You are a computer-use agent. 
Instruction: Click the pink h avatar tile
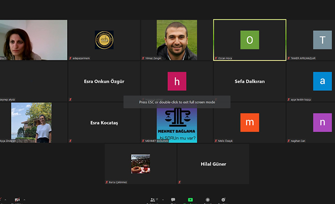(177, 81)
